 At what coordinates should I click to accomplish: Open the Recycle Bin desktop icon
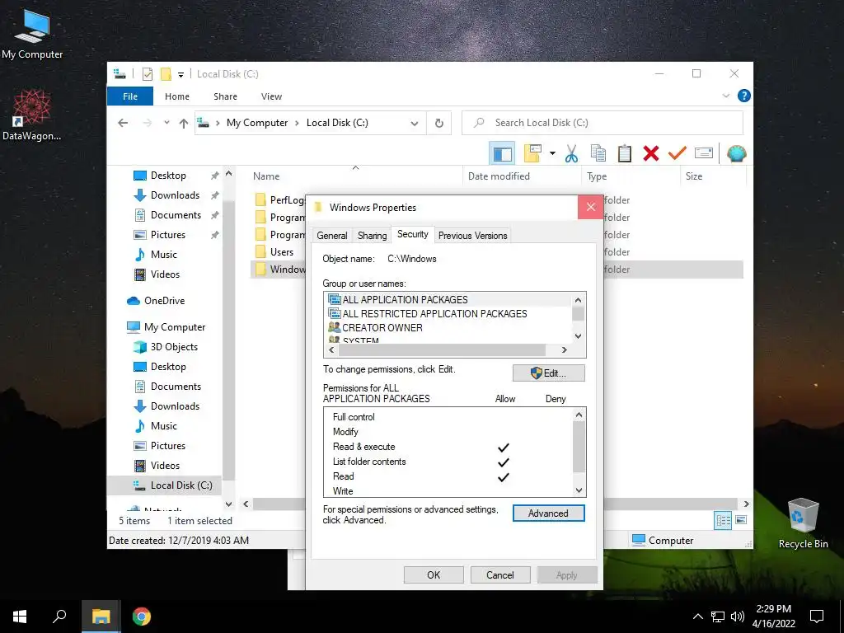coord(803,523)
